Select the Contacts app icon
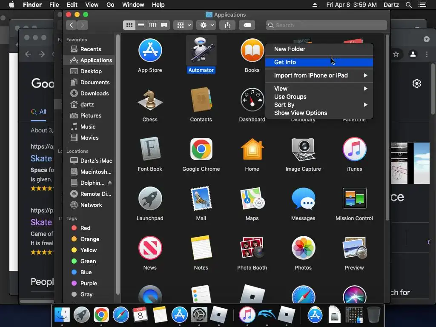 [x=201, y=100]
